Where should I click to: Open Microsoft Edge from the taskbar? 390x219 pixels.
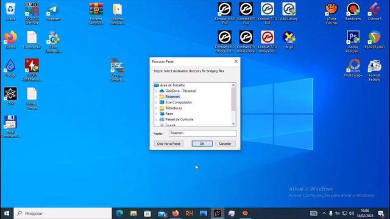pos(119,214)
